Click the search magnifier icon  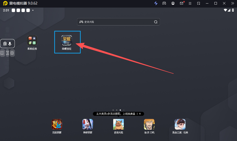click(x=156, y=22)
